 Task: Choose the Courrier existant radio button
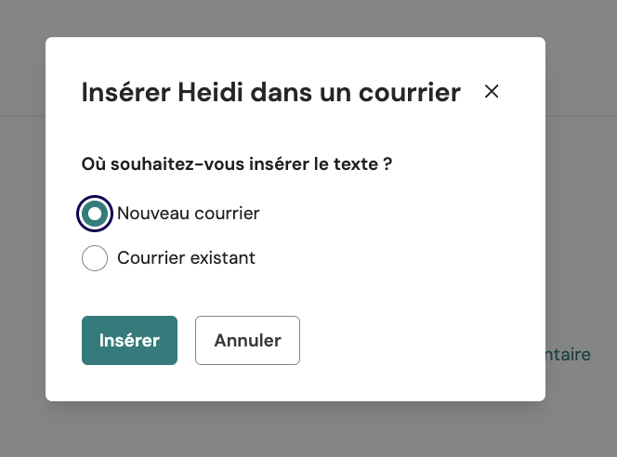tap(95, 258)
